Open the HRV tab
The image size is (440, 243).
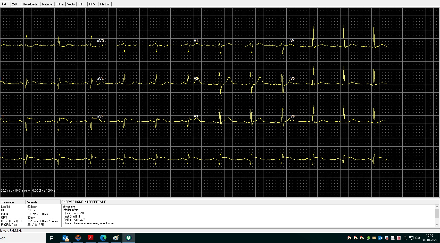click(x=92, y=4)
